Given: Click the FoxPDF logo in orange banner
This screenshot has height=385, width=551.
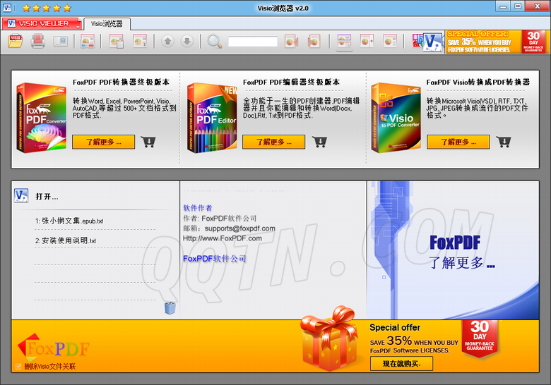Looking at the screenshot, I should [54, 348].
